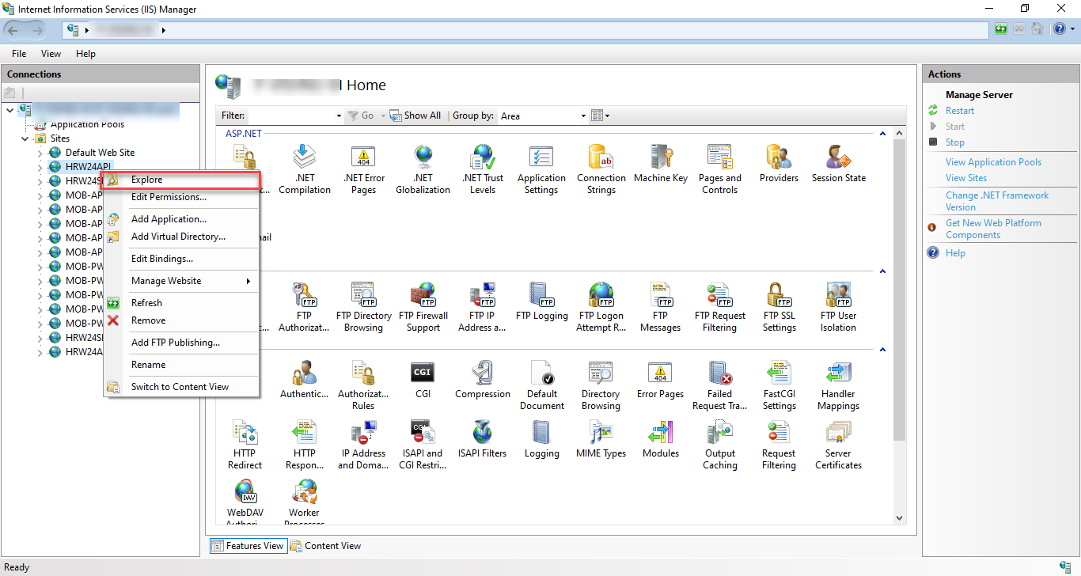Open the .NET Compilation settings icon
Viewport: 1081px width, 576px height.
click(x=305, y=162)
